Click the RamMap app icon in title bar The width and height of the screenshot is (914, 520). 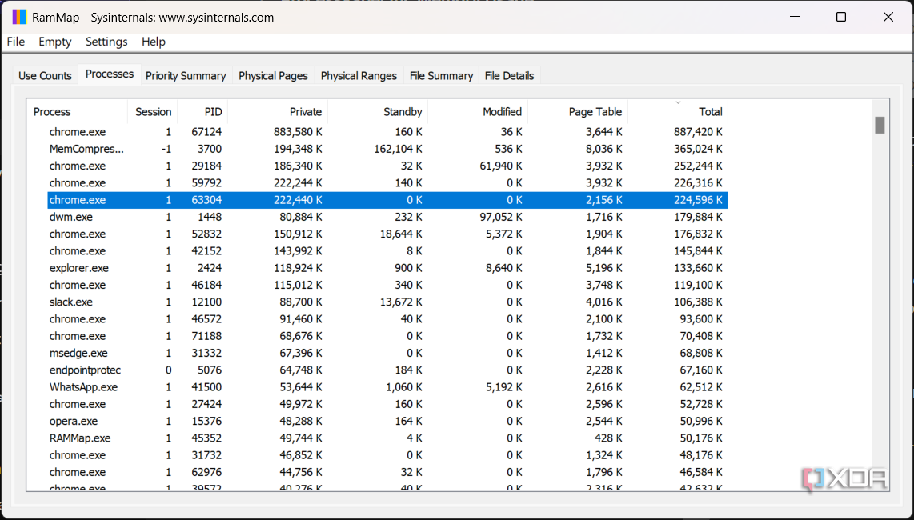click(x=19, y=17)
